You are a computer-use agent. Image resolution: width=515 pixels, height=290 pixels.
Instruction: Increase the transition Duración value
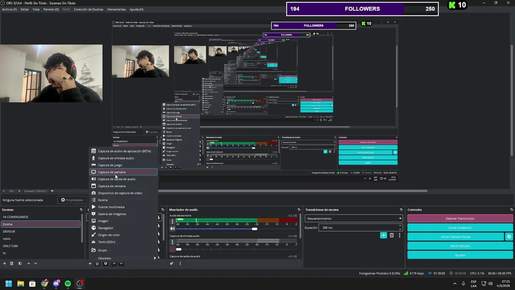pos(400,226)
